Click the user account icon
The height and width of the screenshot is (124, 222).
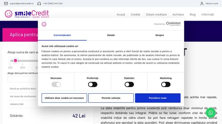[x=202, y=4]
